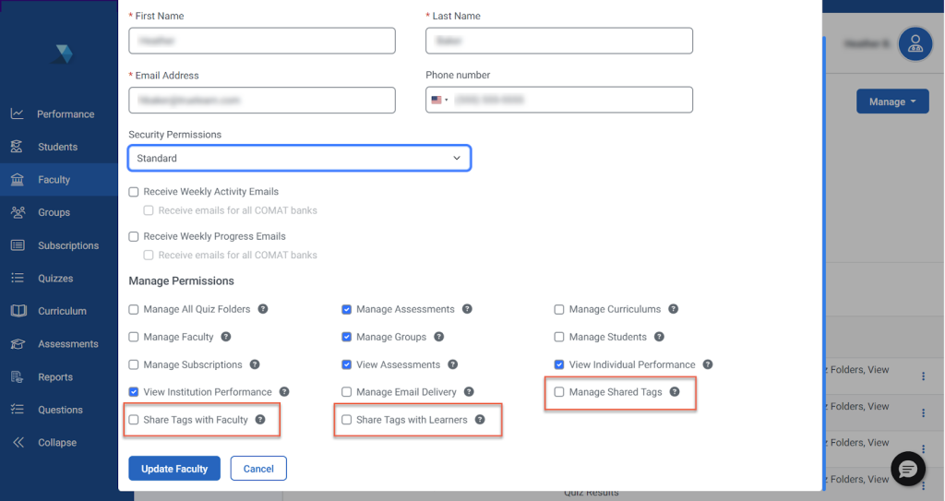Click the help icon next to Manage Shared Tags

[x=675, y=392]
